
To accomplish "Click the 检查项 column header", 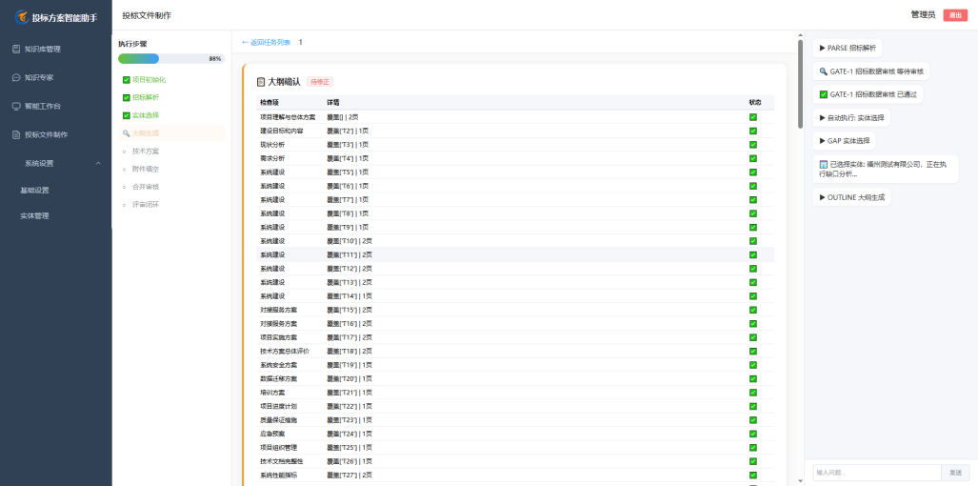I will click(269, 102).
